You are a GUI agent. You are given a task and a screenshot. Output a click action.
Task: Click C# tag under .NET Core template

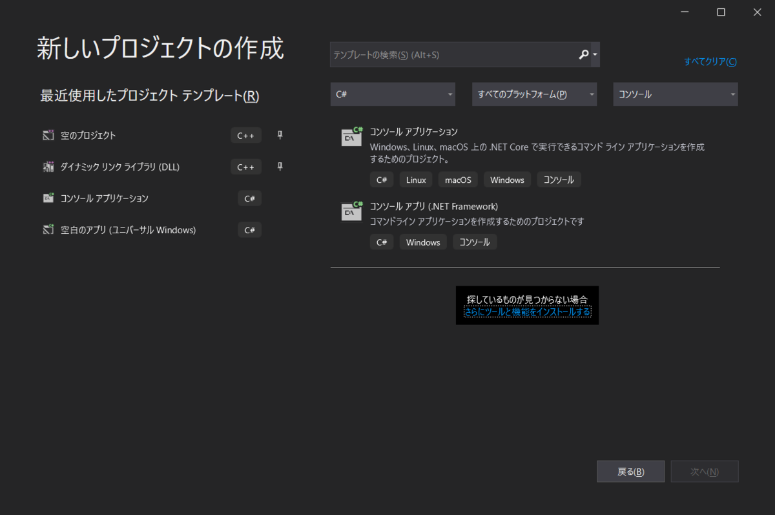(382, 180)
